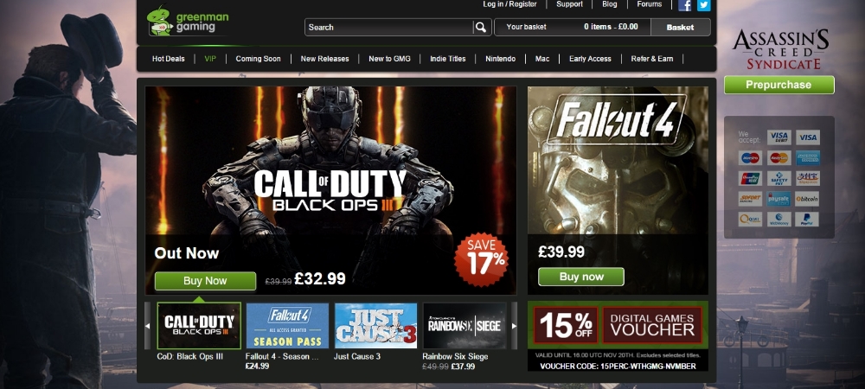Click the search magnifier icon
The height and width of the screenshot is (389, 865).
(x=481, y=27)
